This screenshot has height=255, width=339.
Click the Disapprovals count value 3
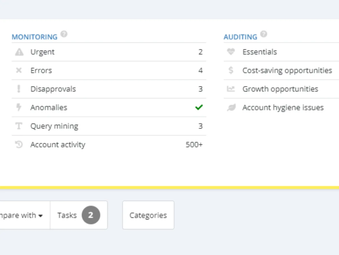(200, 89)
